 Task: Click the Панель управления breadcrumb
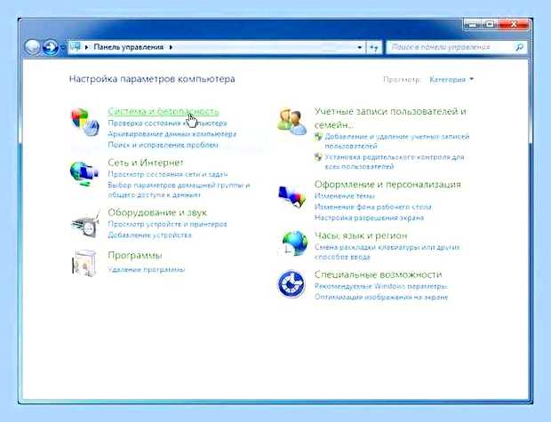click(x=128, y=47)
